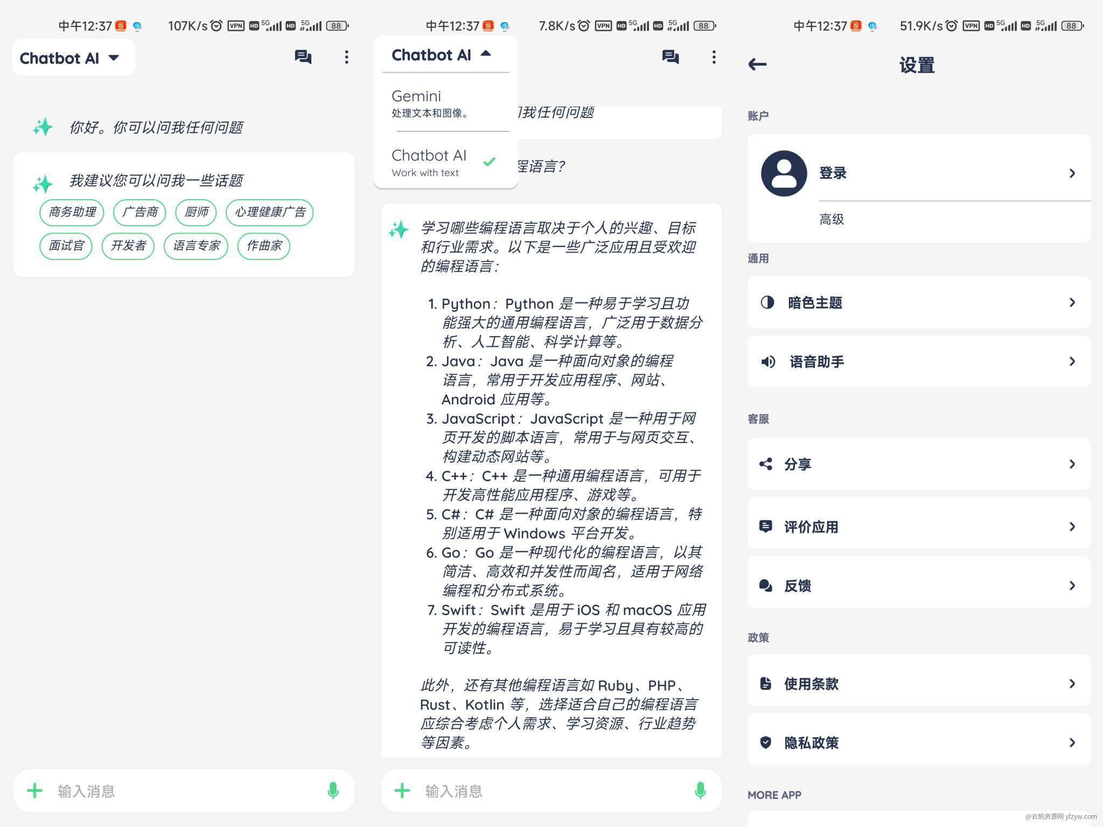Tap VPN indicator in middle status bar
Viewport: 1103px width, 827px height.
603,25
